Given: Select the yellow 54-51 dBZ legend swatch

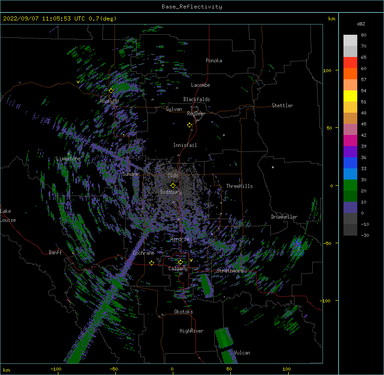Looking at the screenshot, I should (x=350, y=96).
